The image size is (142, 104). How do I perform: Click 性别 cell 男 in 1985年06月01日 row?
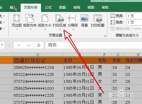tap(104, 67)
